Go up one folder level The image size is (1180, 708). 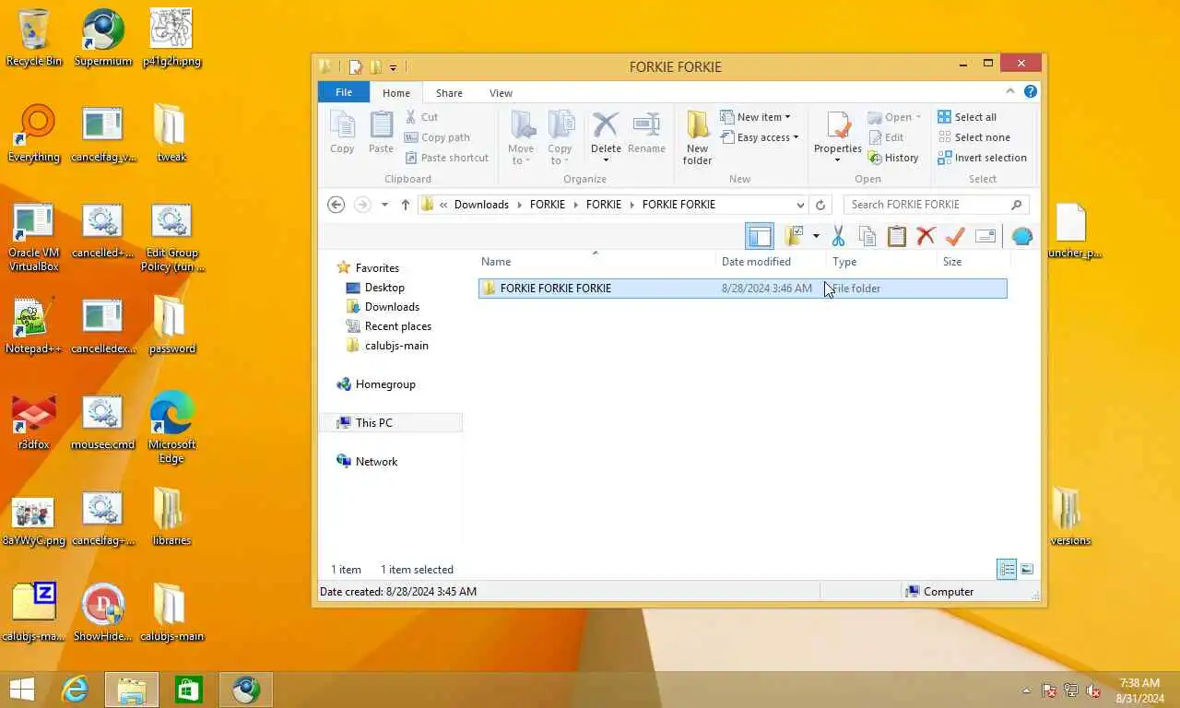[406, 205]
